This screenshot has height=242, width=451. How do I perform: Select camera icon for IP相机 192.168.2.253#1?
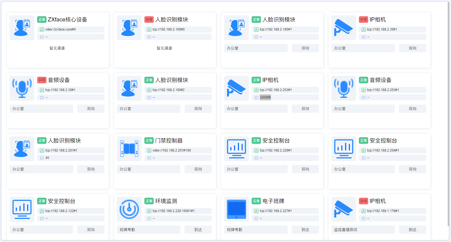pos(237,88)
